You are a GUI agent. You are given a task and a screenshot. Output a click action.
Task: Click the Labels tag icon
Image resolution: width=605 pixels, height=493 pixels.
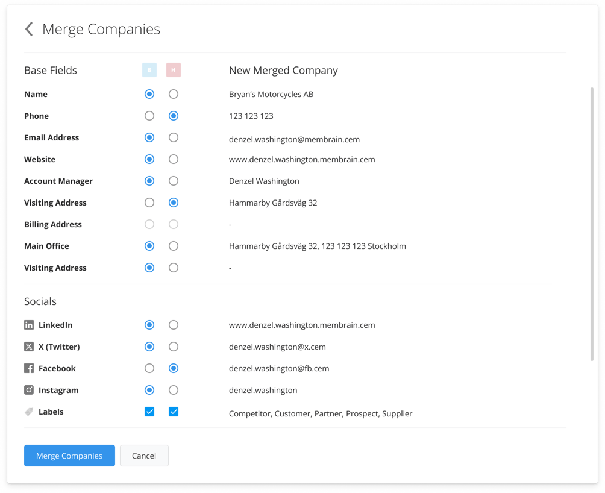[x=29, y=412]
